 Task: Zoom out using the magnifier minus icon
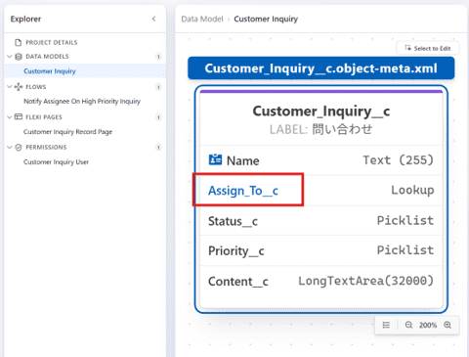[408, 325]
